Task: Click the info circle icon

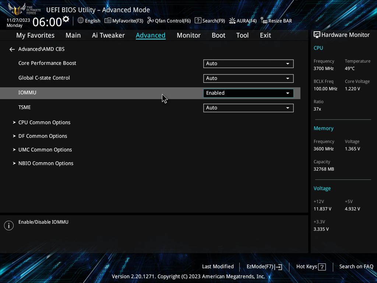Action: [x=9, y=226]
